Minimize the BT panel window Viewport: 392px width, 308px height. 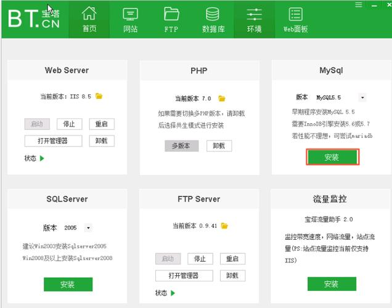[374, 6]
